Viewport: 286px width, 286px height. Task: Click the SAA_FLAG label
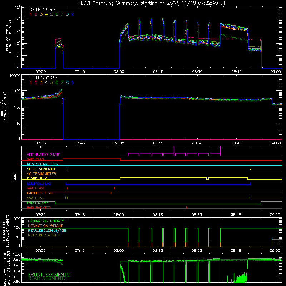tap(35, 188)
